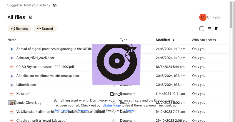Click the LC account avatar
Image resolution: width=235 pixels, height=122 pixels.
202,17
